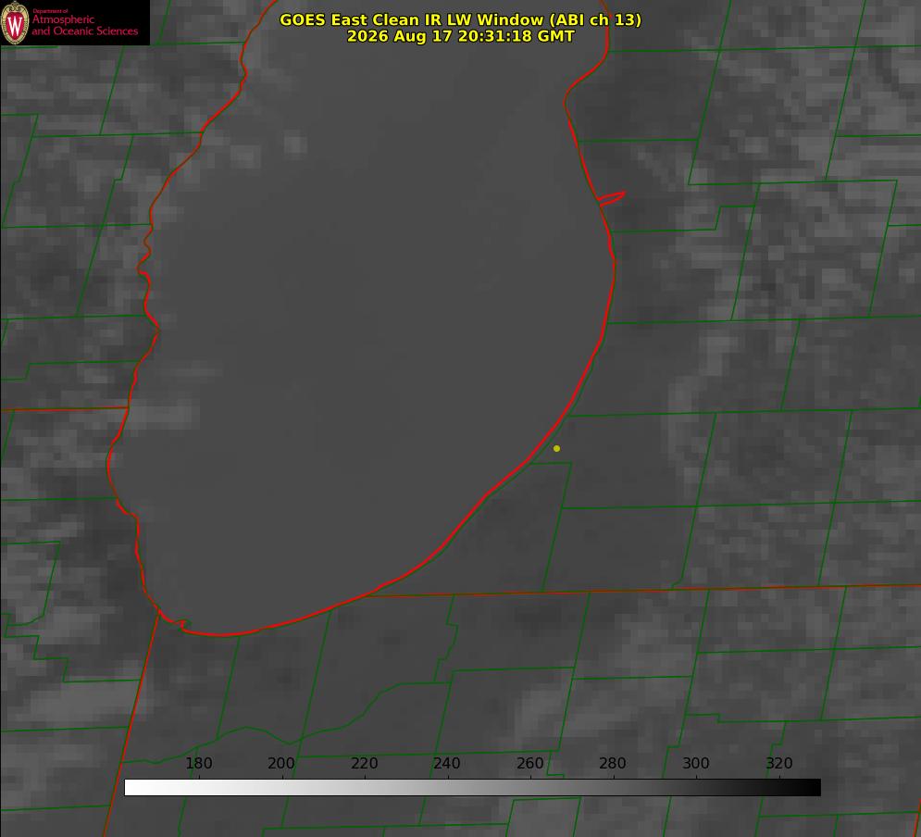Click the yellow location dot marker
Screen dimensions: 921x837
(556, 448)
